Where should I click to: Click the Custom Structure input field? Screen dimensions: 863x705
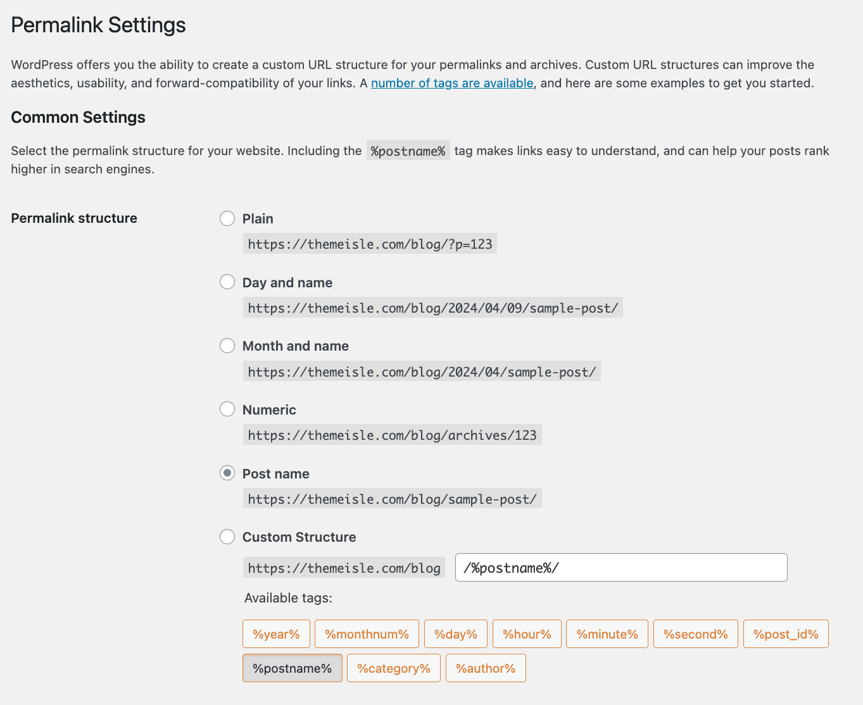(x=620, y=567)
